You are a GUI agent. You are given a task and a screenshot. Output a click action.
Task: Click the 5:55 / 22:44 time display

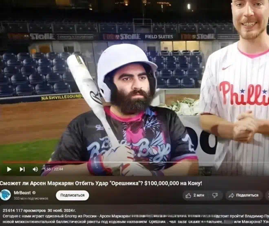[53, 169]
